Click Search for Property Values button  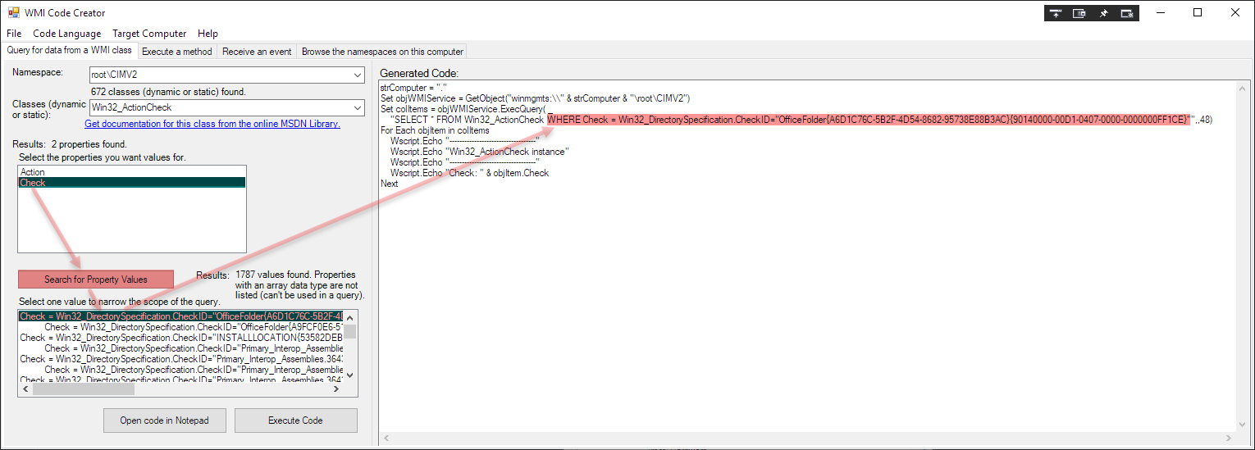pyautogui.click(x=96, y=280)
